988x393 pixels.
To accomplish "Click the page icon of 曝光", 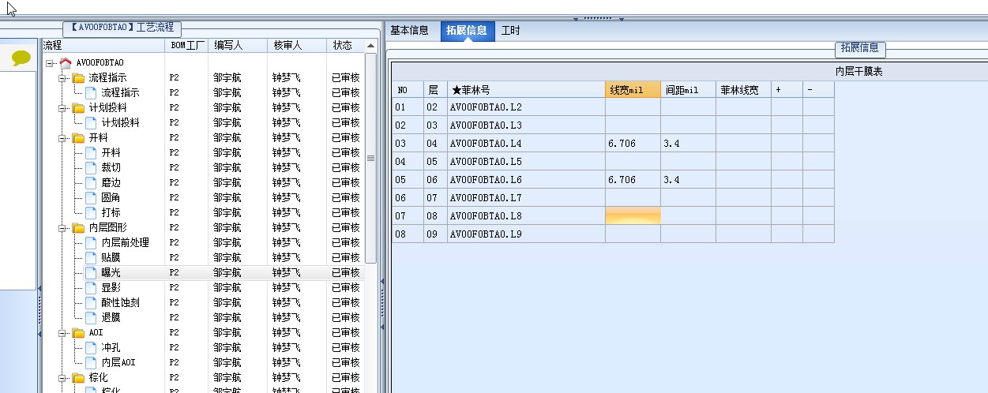I will [91, 272].
